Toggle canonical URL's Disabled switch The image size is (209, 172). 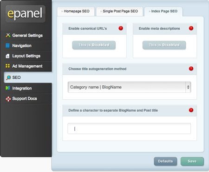(x=94, y=45)
